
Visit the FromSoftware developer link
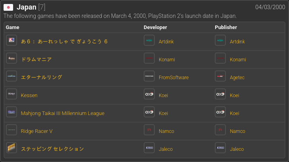click(173, 77)
